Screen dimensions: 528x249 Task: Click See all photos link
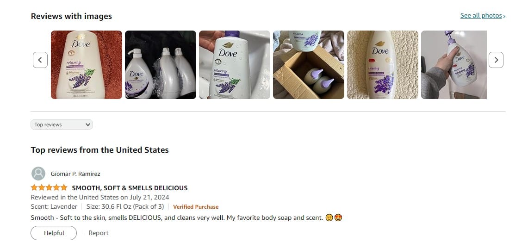[481, 15]
